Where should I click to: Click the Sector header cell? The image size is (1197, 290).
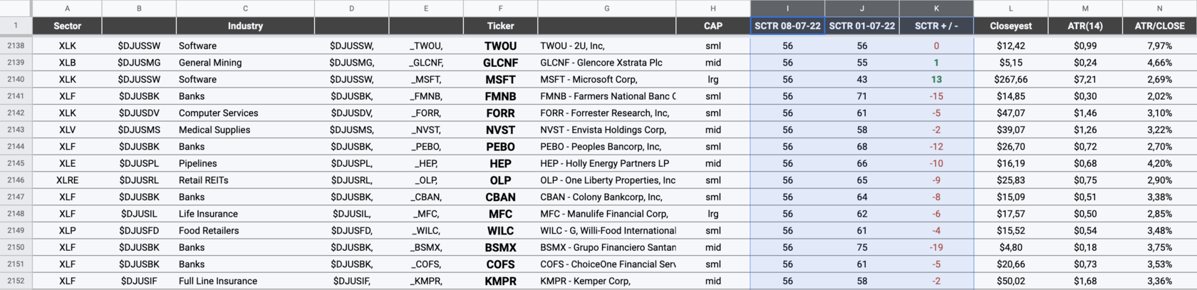click(x=67, y=26)
